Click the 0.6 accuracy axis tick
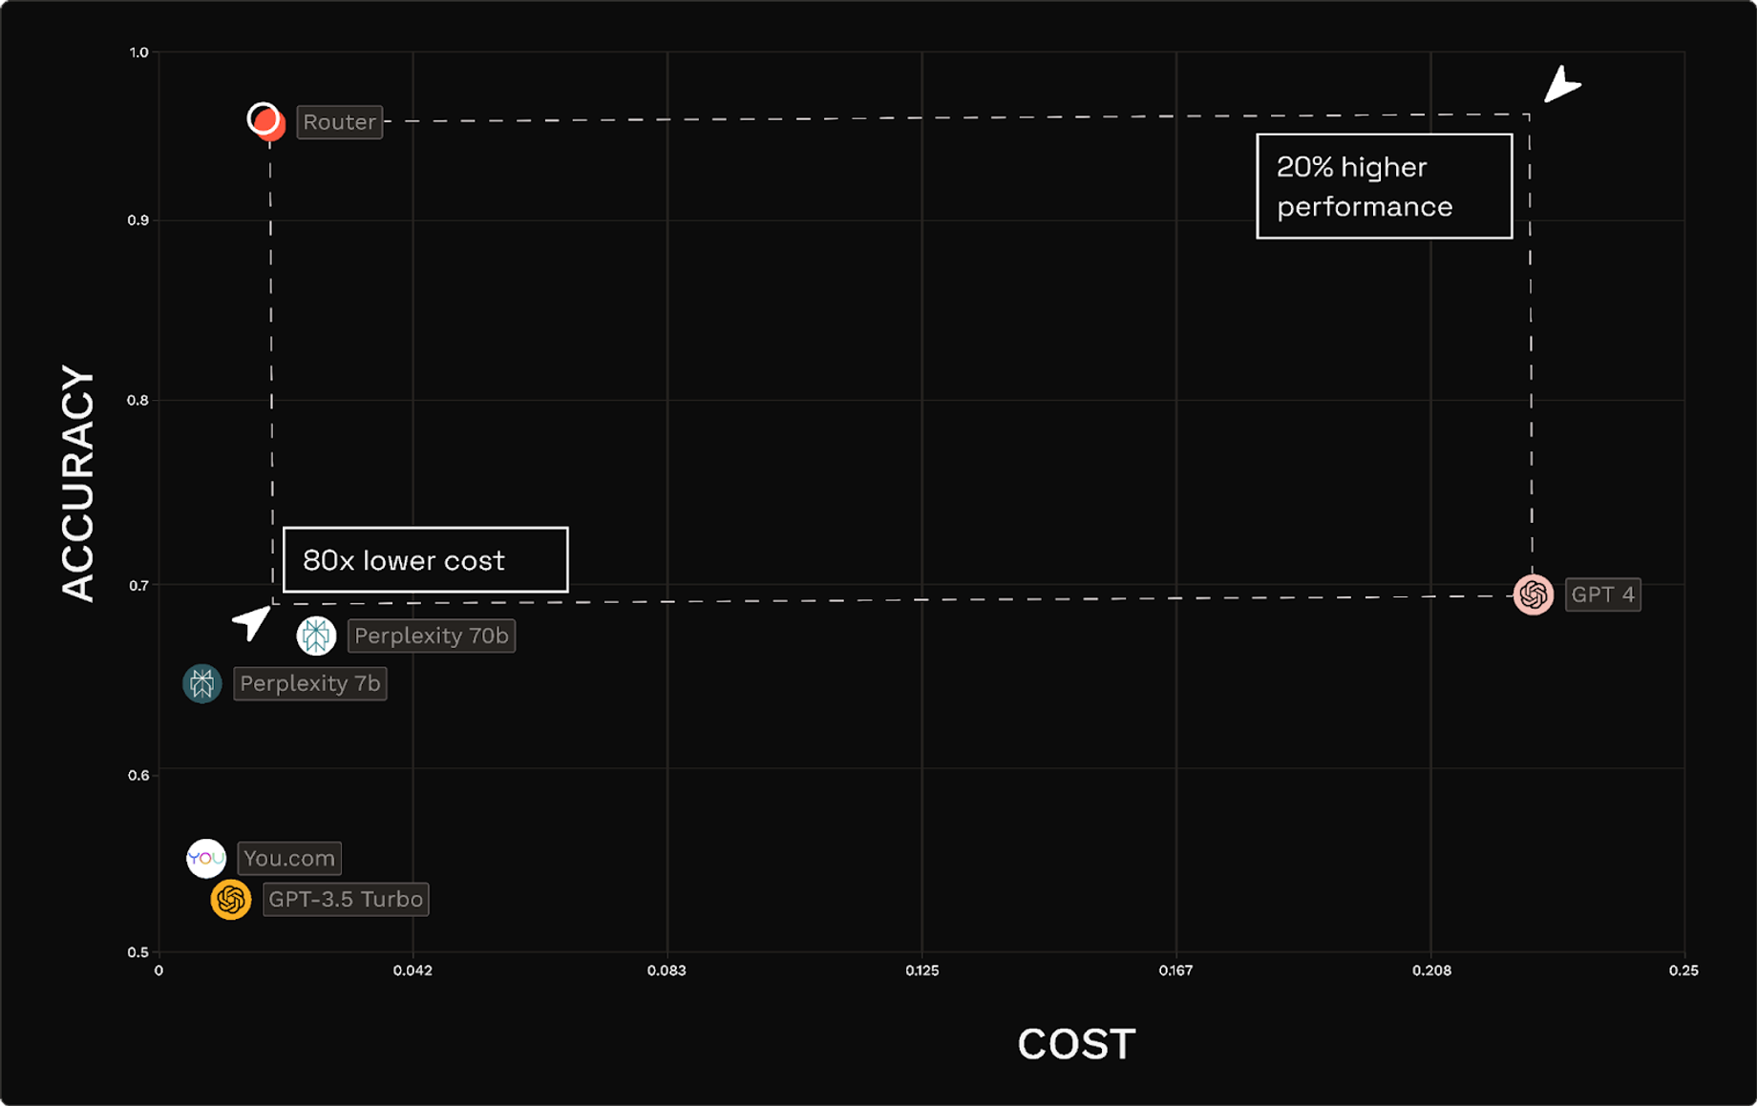The height and width of the screenshot is (1106, 1757). click(x=138, y=775)
